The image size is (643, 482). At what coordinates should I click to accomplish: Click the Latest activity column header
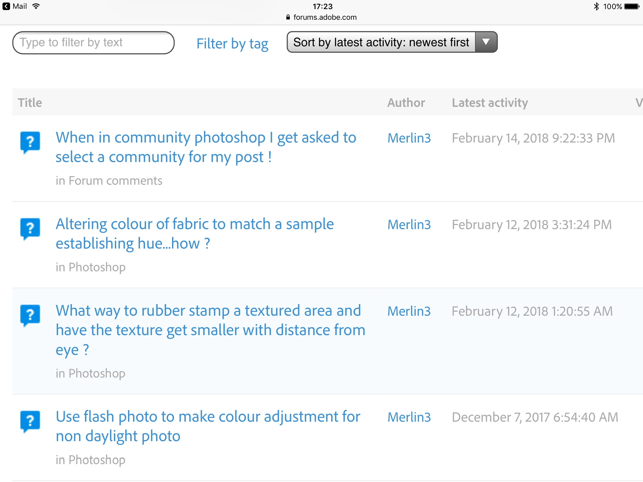point(490,103)
